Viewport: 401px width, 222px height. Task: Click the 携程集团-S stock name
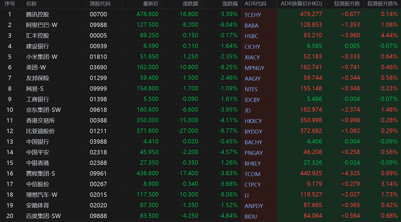[x=40, y=174]
